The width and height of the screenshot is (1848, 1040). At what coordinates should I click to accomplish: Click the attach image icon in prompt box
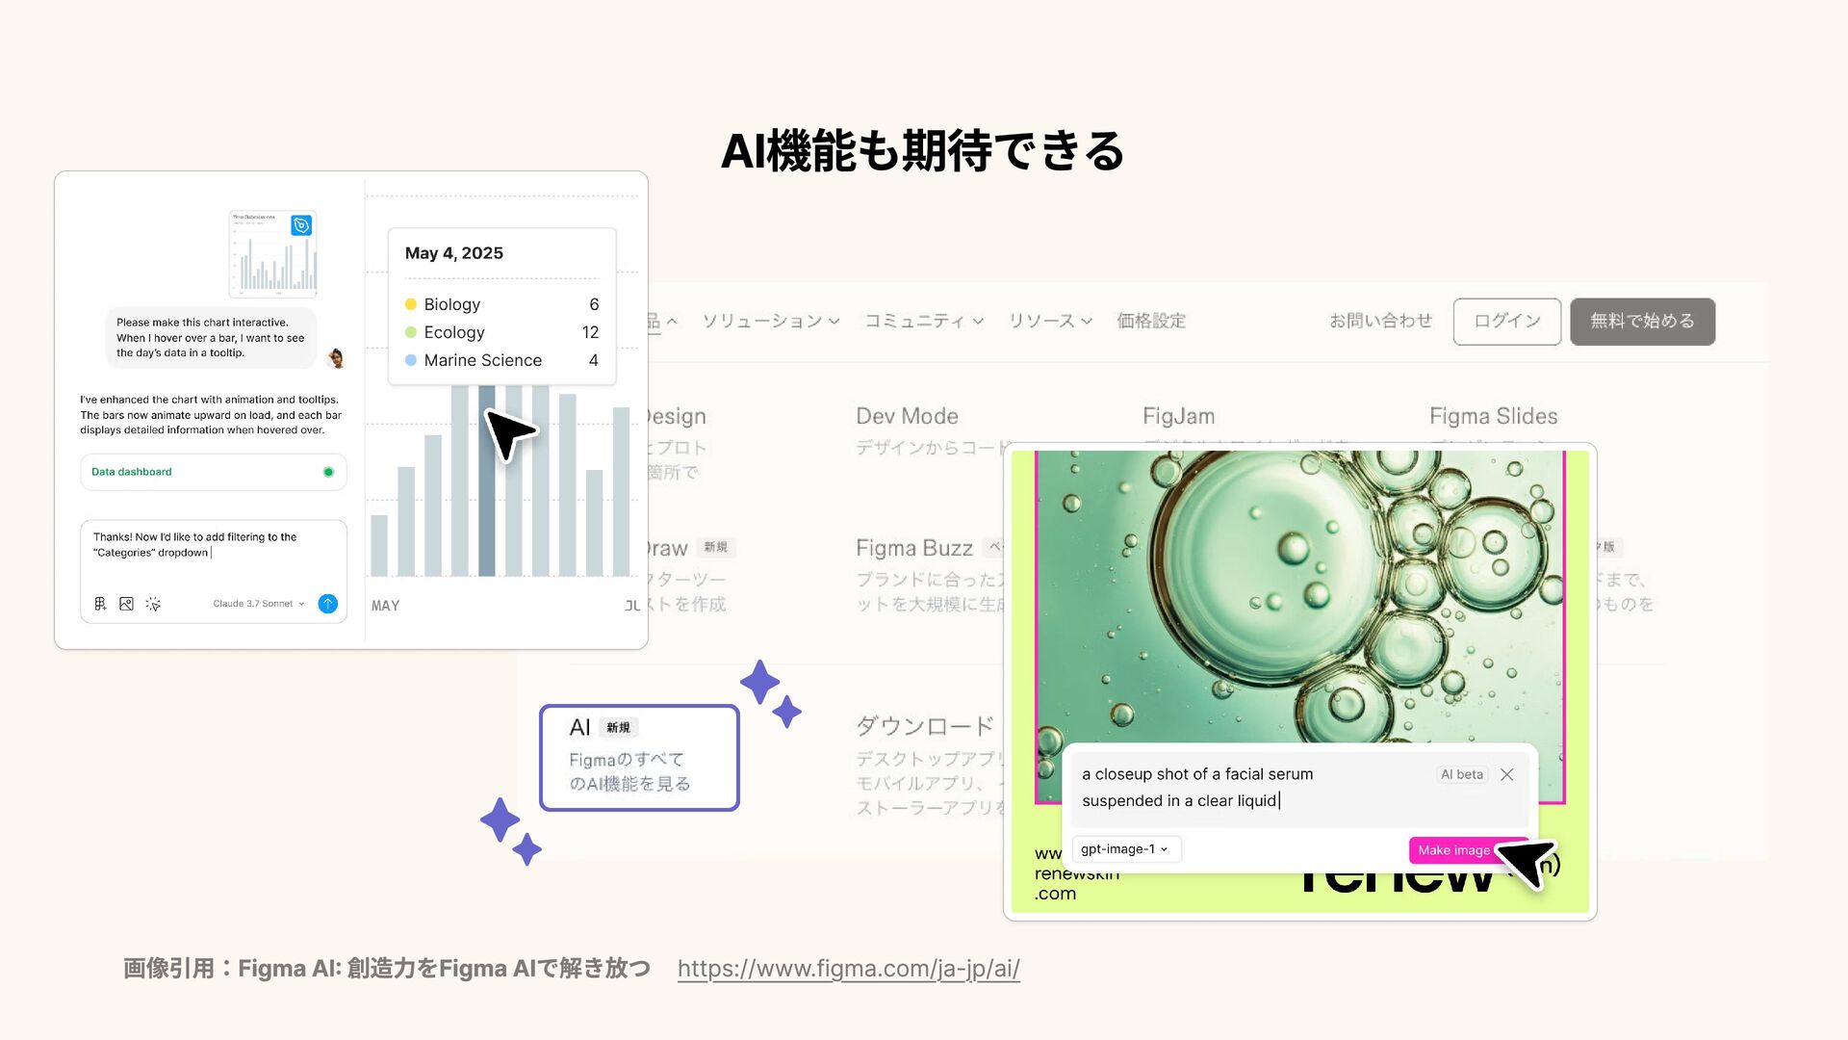(x=126, y=604)
